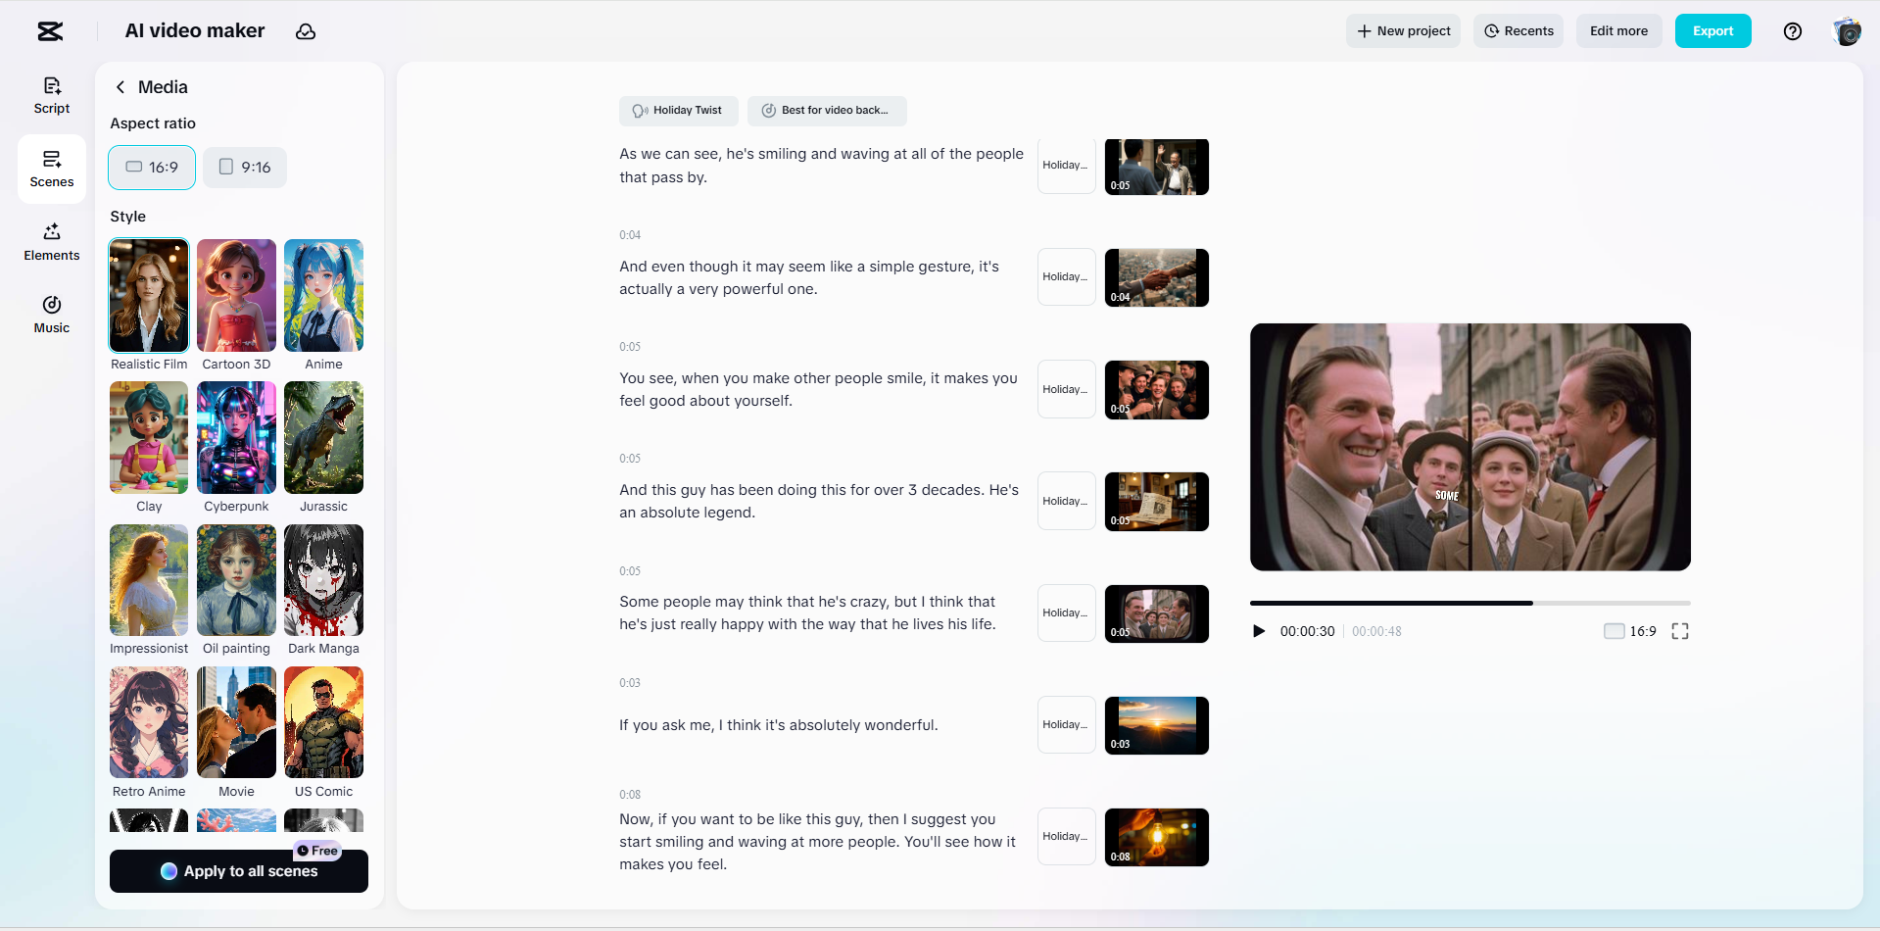Switch to the 9:16 aspect ratio
The image size is (1880, 931).
[x=244, y=167]
